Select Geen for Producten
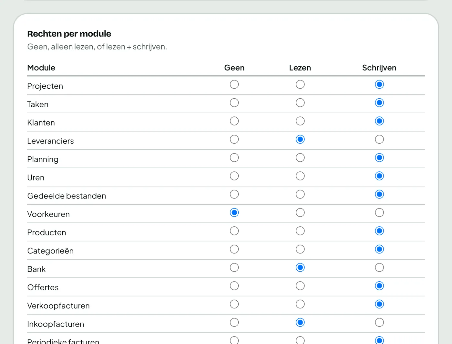The image size is (452, 344). (234, 231)
